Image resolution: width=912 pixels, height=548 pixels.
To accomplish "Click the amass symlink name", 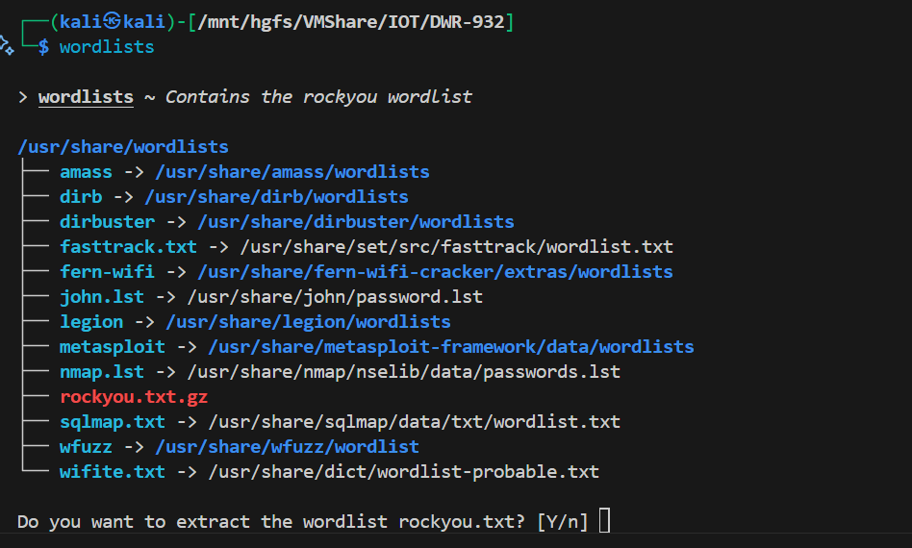I will 86,172.
